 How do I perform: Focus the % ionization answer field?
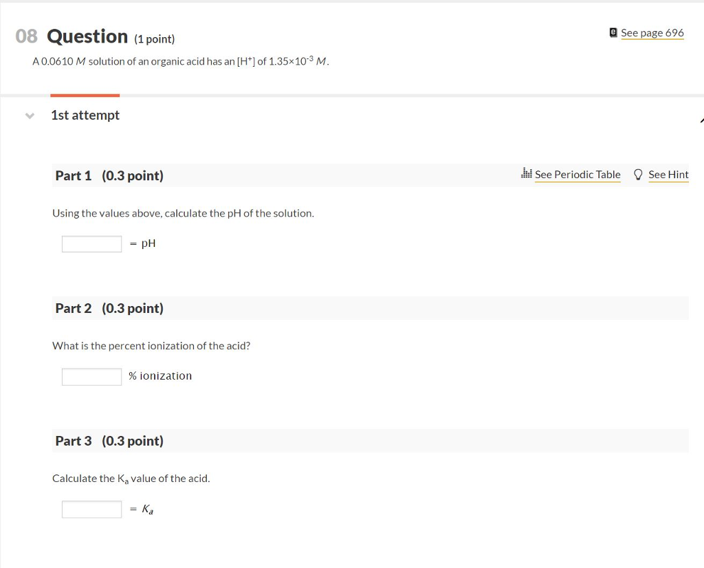[91, 377]
